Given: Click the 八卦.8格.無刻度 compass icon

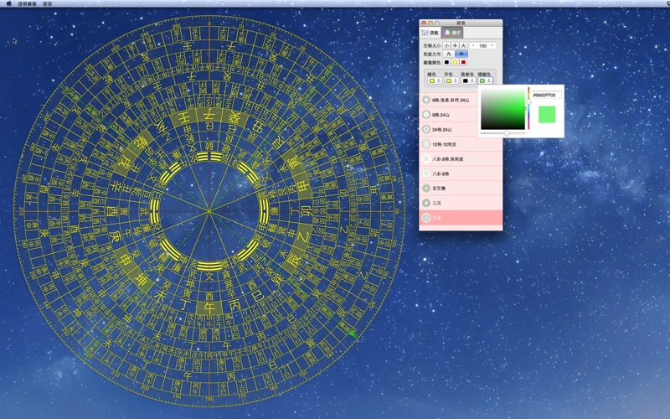Looking at the screenshot, I should [x=426, y=159].
